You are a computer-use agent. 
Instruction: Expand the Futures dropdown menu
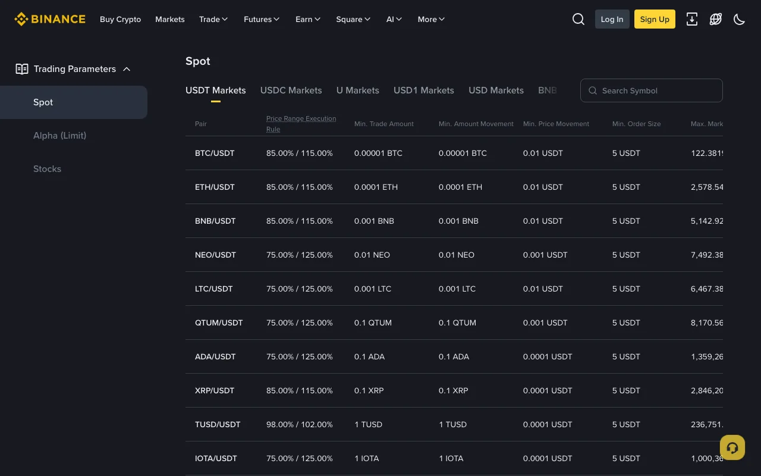(x=262, y=19)
